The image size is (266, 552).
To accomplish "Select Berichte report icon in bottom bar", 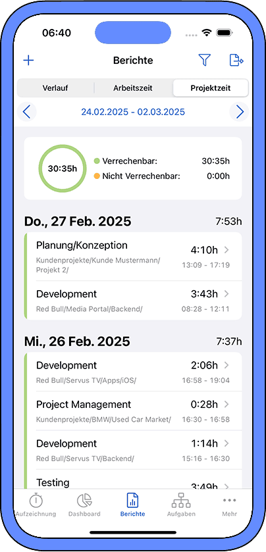I will [x=132, y=505].
